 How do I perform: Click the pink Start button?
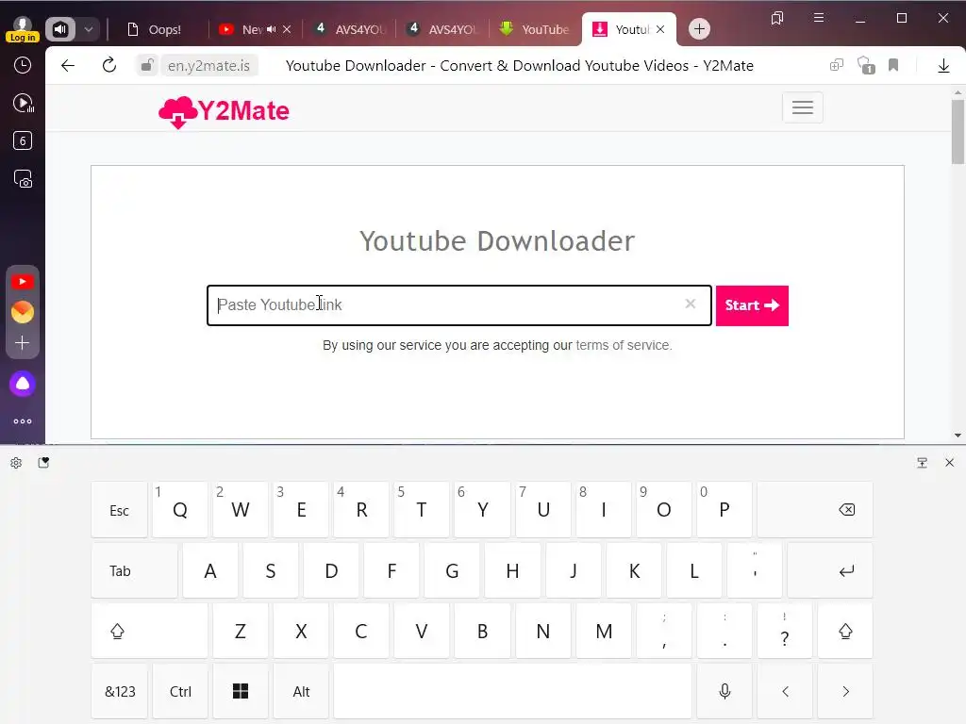tap(752, 305)
